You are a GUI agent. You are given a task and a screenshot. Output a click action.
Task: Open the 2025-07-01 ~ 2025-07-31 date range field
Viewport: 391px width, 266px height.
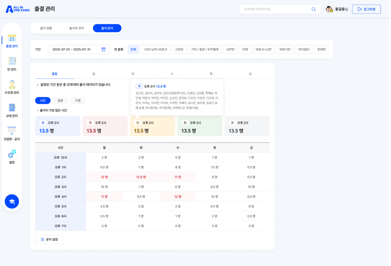[79, 50]
